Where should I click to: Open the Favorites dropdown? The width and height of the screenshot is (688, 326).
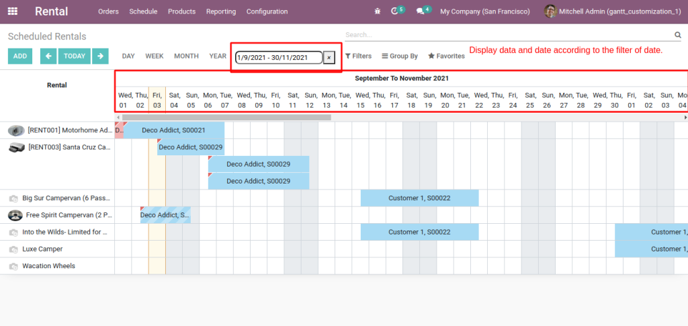(446, 56)
